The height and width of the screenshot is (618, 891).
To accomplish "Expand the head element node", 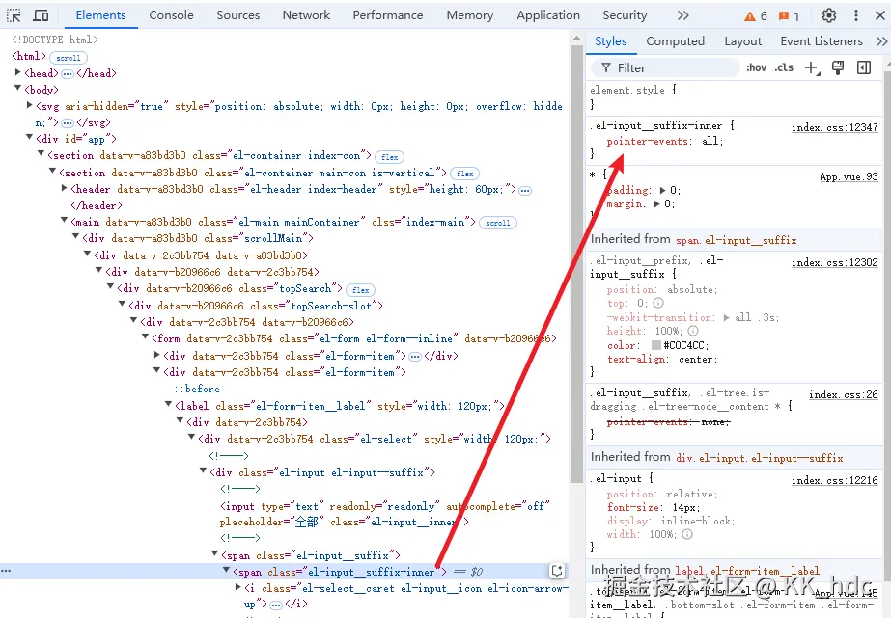I will pyautogui.click(x=18, y=72).
